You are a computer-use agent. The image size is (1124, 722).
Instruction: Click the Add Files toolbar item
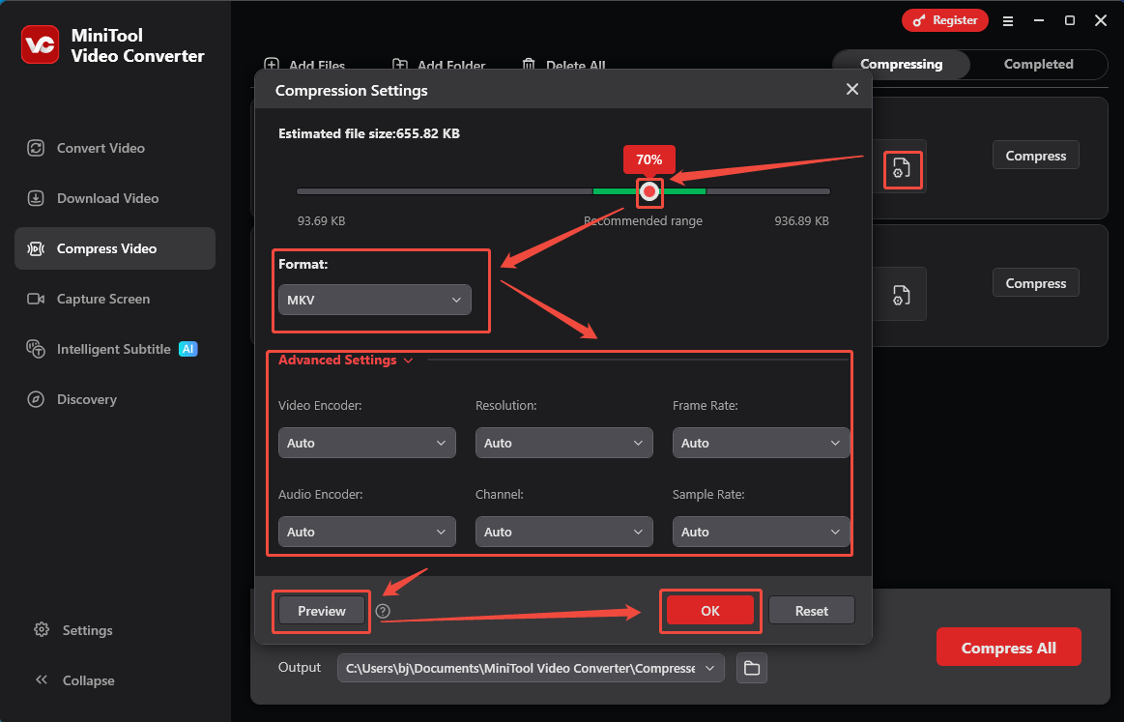click(x=304, y=66)
